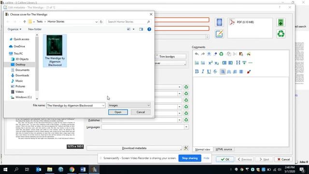Pick text color with red brush icon
Viewport: 309px width, 174px height.
(249, 72)
